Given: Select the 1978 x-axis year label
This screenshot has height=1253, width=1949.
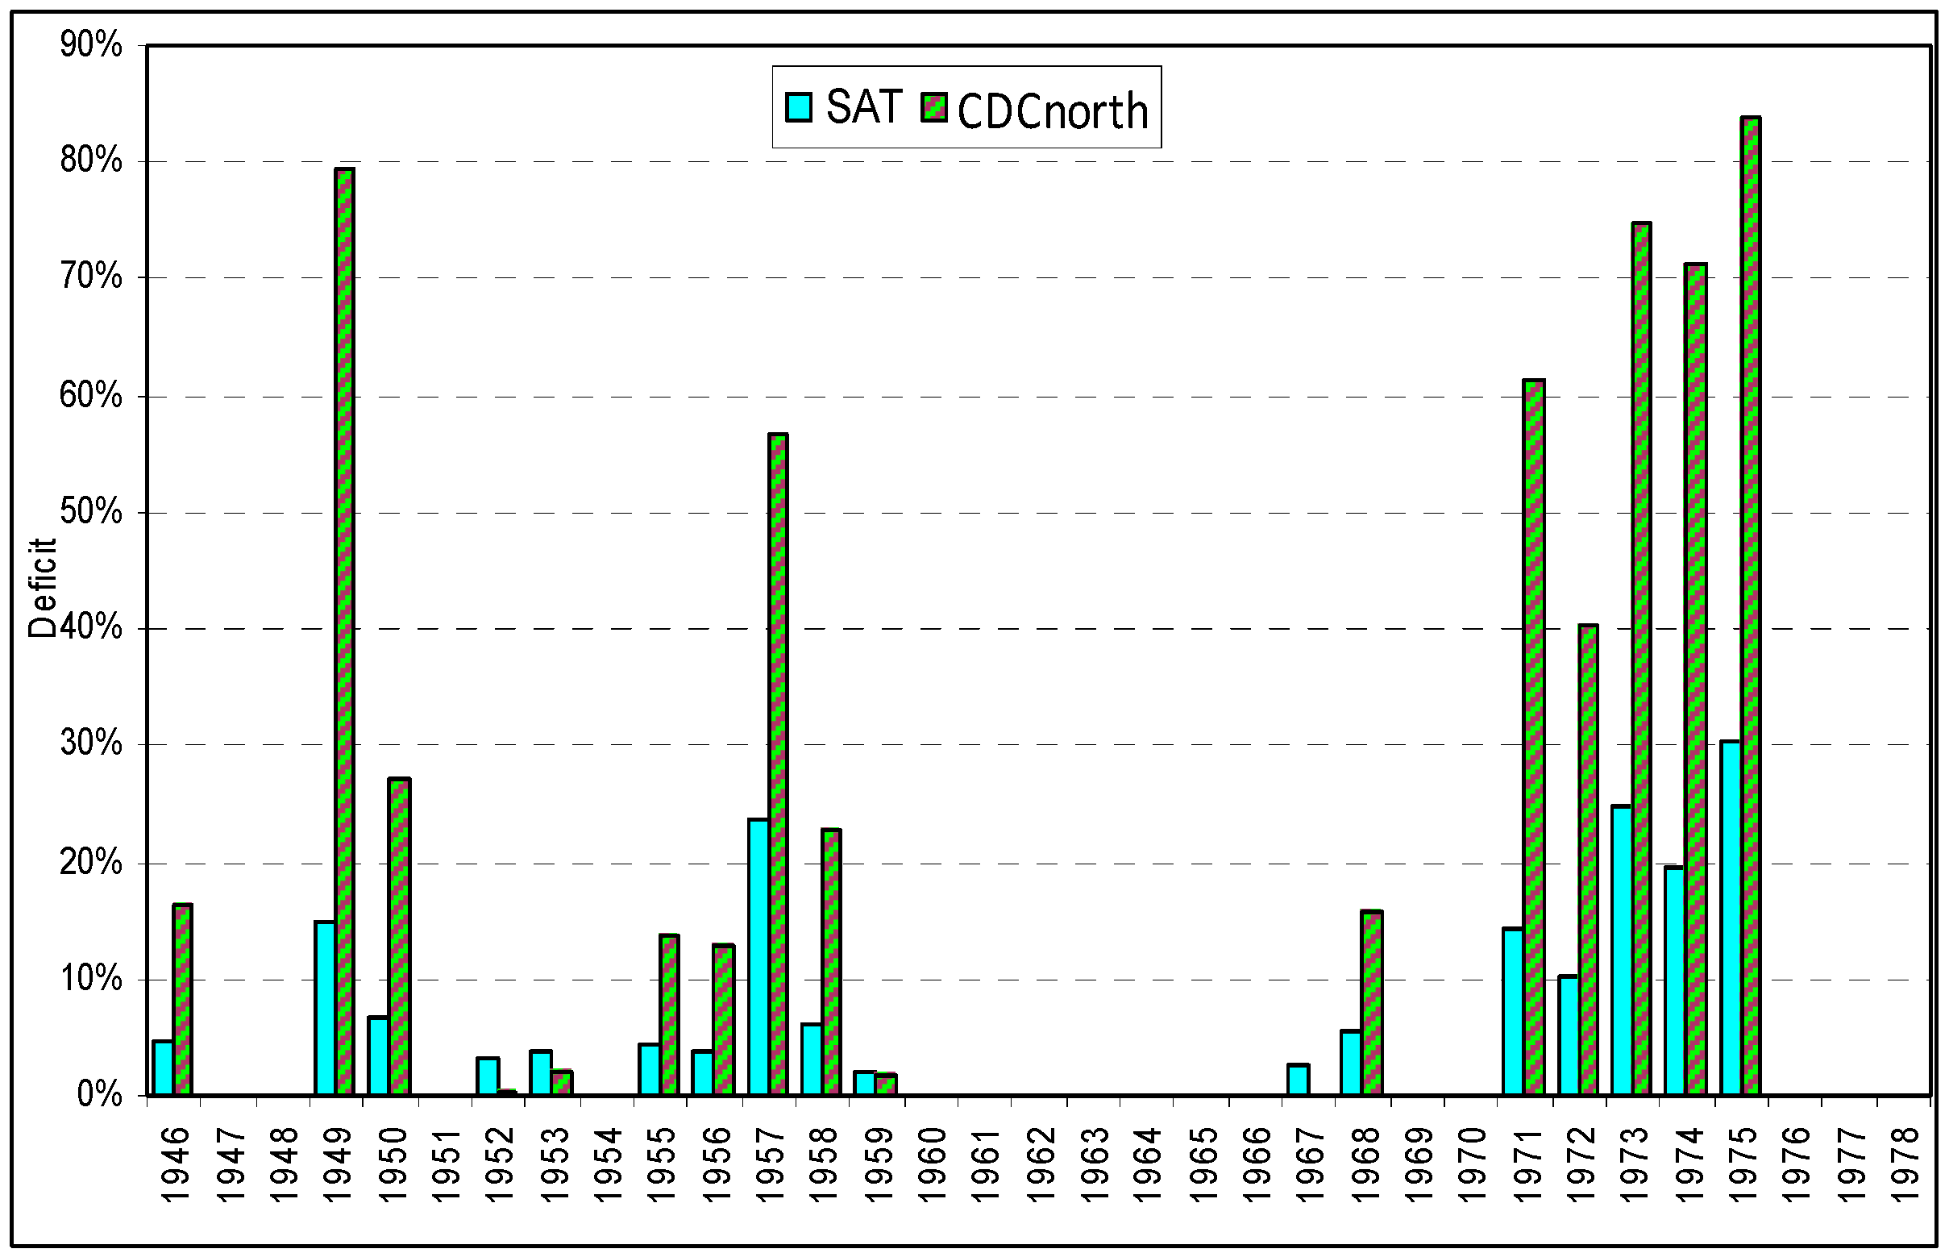Looking at the screenshot, I should (1905, 1163).
